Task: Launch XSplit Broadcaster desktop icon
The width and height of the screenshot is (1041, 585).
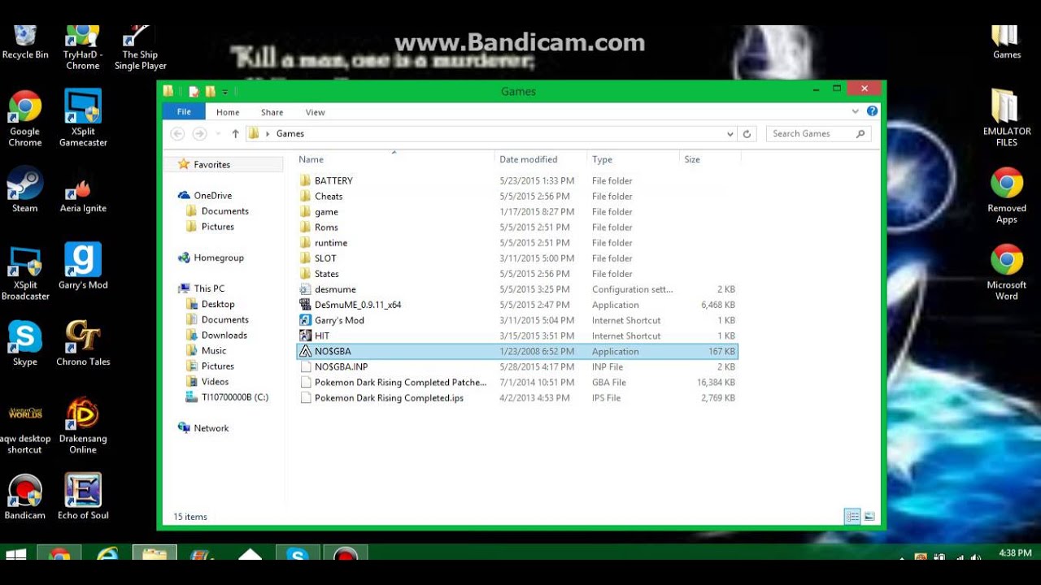Action: (x=25, y=271)
